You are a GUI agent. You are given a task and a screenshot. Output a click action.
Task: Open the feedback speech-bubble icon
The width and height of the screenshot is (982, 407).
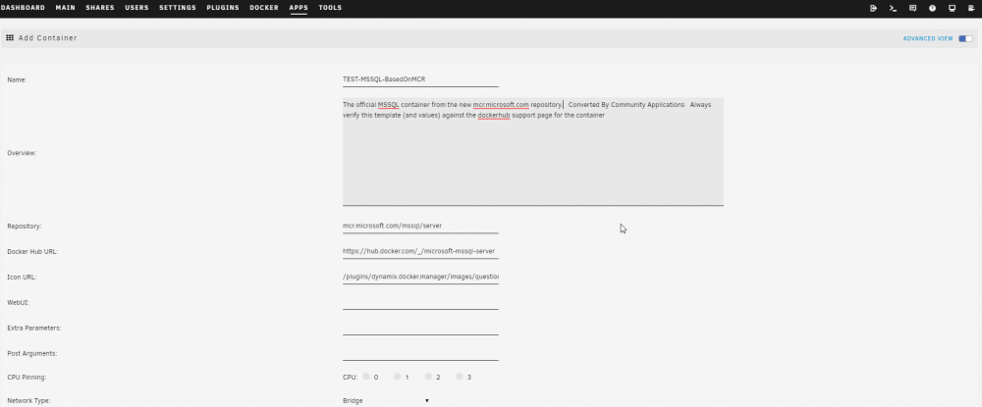tap(912, 8)
